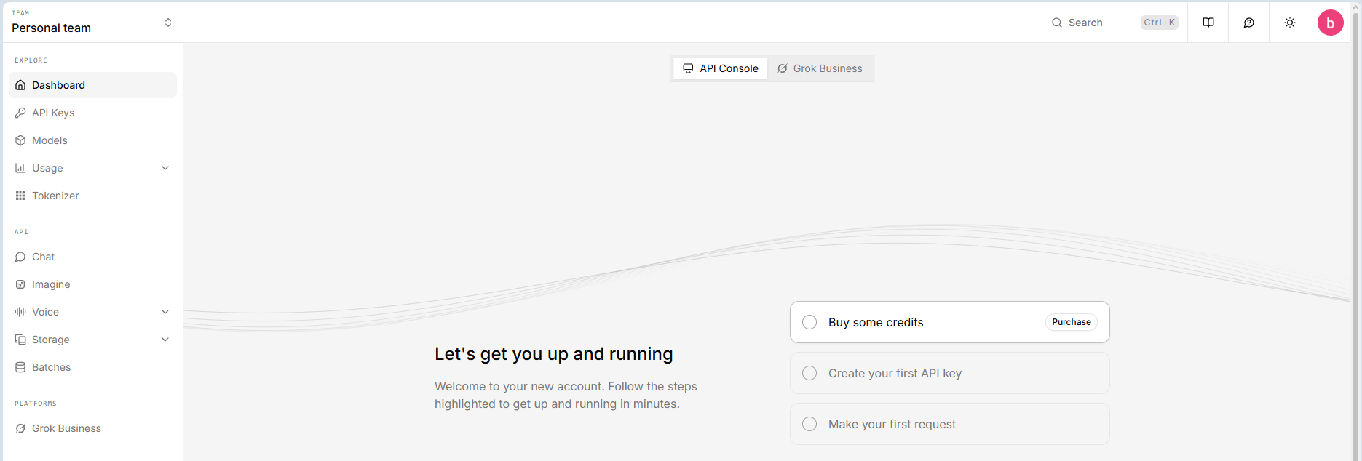Open the pink user avatar menu
Screen dimensions: 1362x461
1330,23
